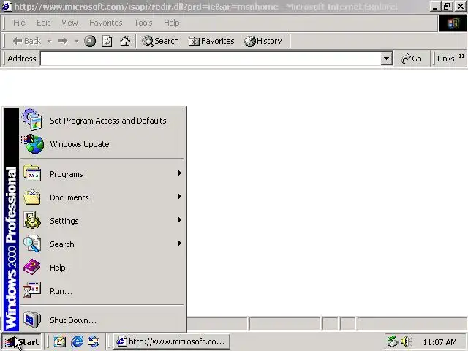Click the Links toolbar label
This screenshot has height=351, width=468.
coord(445,58)
